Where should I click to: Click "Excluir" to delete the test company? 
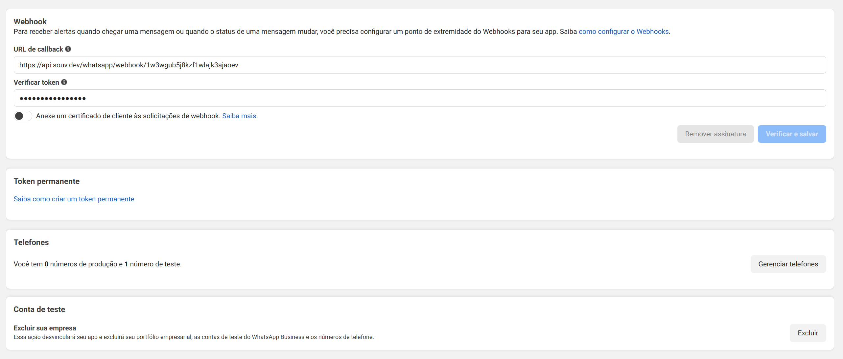click(808, 333)
